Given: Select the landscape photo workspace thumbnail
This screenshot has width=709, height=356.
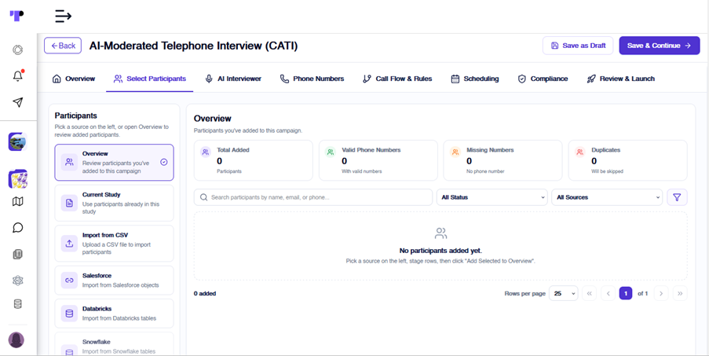Looking at the screenshot, I should click(17, 142).
